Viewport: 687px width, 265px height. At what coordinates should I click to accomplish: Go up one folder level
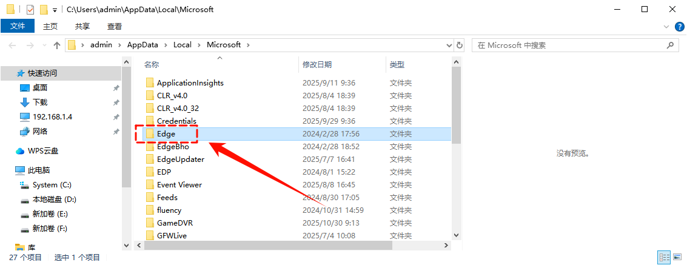tap(56, 45)
